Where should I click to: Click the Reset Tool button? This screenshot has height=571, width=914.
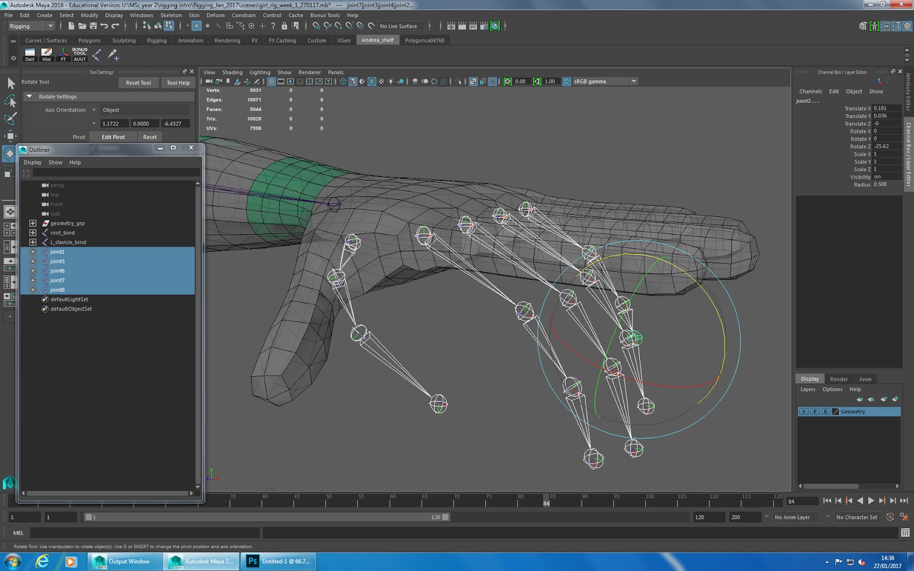[x=138, y=83]
